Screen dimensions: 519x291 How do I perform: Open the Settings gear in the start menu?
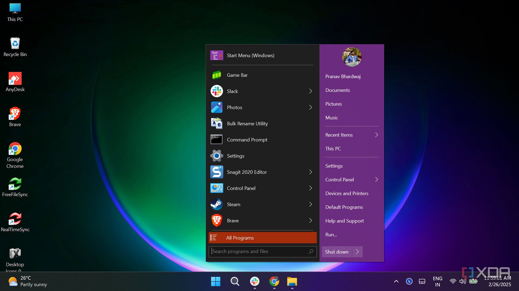click(x=235, y=156)
